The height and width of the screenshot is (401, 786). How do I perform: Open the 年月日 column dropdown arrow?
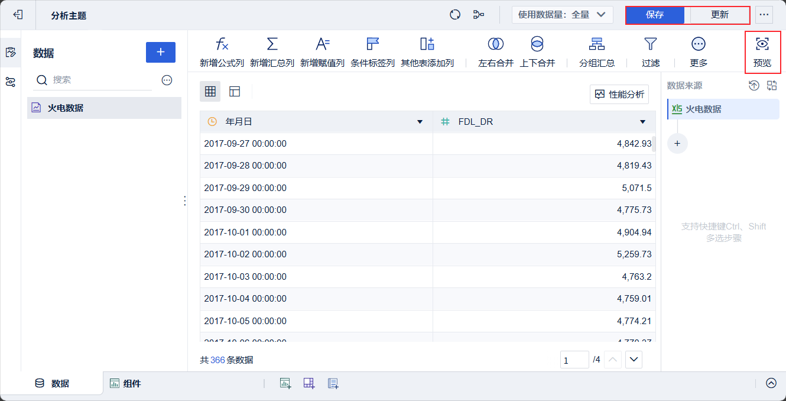(420, 122)
